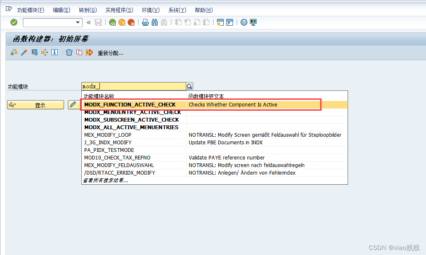This screenshot has width=426, height=255.
Task: Click the 显示 display button
Action: [35, 104]
